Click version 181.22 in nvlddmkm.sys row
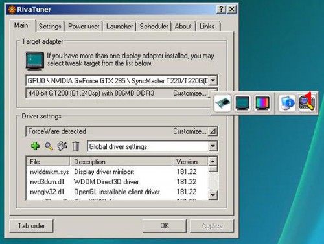Image resolution: width=324 pixels, height=244 pixels. 187,172
